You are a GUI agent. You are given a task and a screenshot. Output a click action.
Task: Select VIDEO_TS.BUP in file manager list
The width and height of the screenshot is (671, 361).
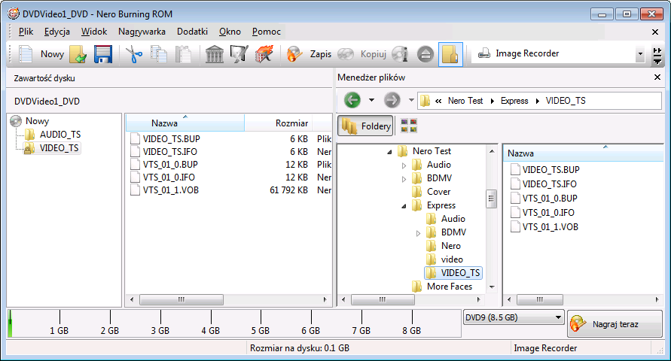[545, 170]
